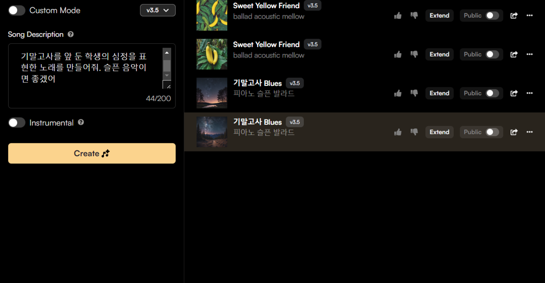Toggle Public for first 기말고사 Blues song
Viewport: 545px width, 283px height.
pos(493,93)
